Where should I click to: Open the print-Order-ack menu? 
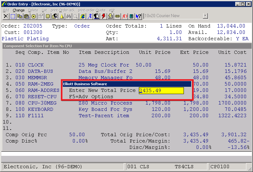62,10
